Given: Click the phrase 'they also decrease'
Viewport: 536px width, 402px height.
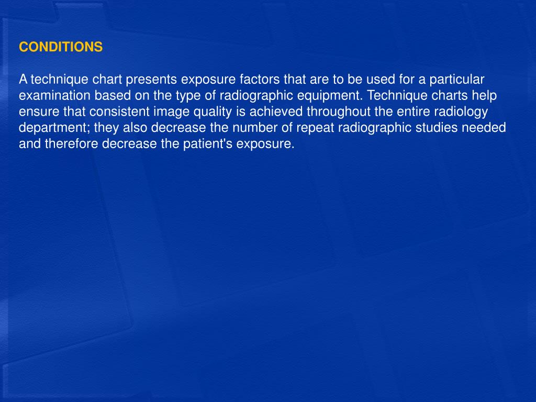Looking at the screenshot, I should pos(150,128).
